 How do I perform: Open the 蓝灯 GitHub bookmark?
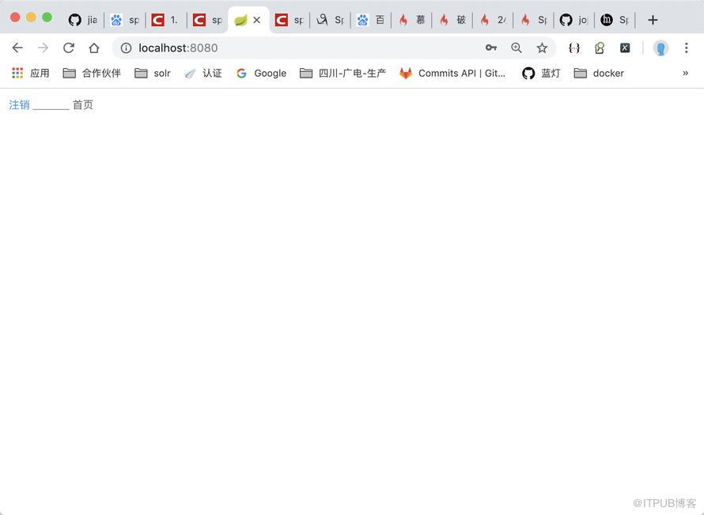[x=541, y=74]
